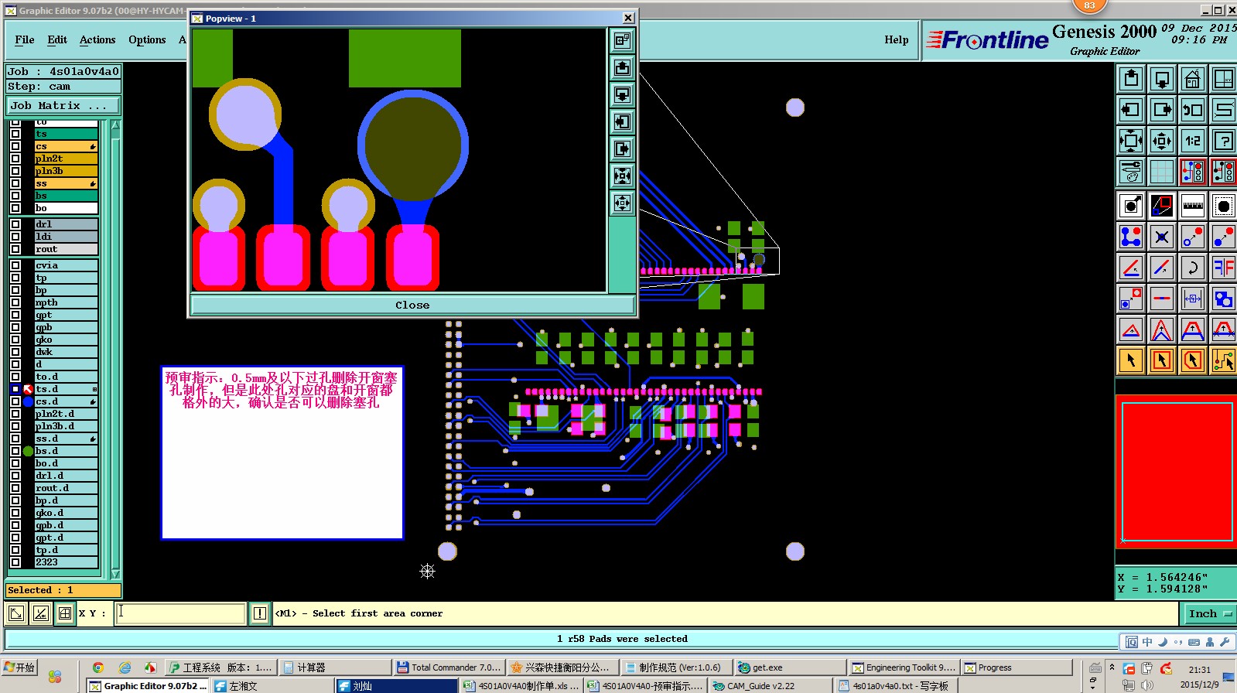Toggle checkbox for ss layer
Viewport: 1237px width, 693px height.
coord(15,183)
